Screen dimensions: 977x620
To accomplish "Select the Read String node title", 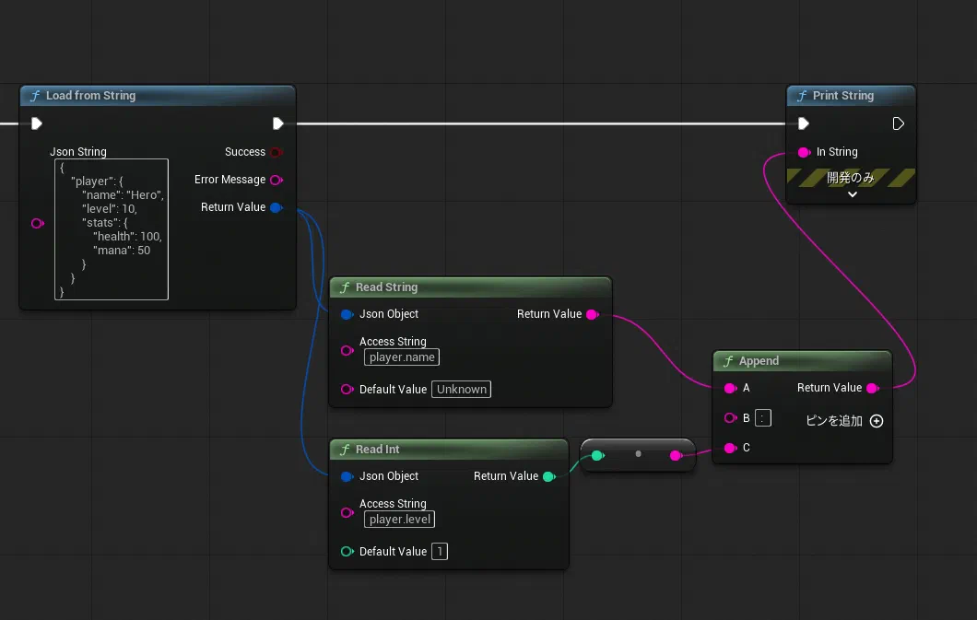I will (x=386, y=287).
